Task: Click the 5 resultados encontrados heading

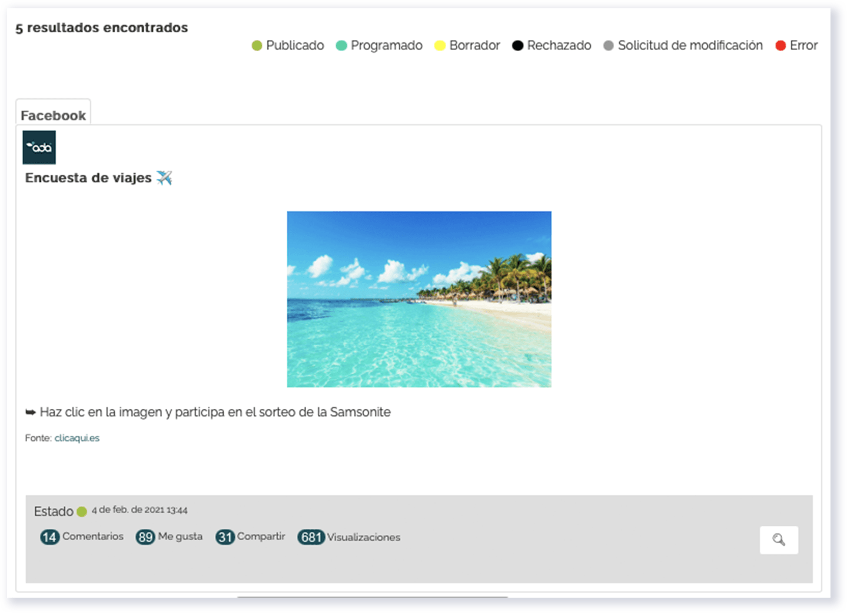Action: click(x=102, y=28)
